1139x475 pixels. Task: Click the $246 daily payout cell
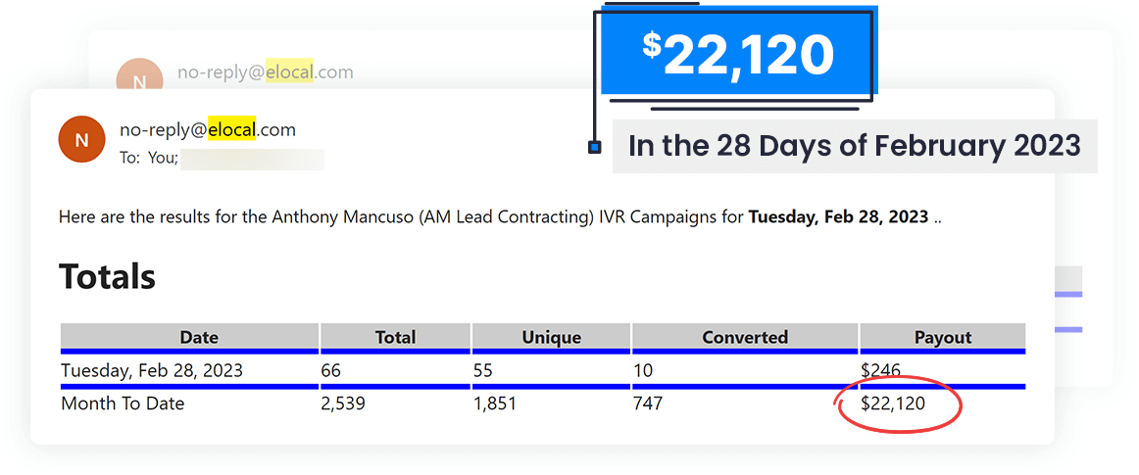point(880,371)
